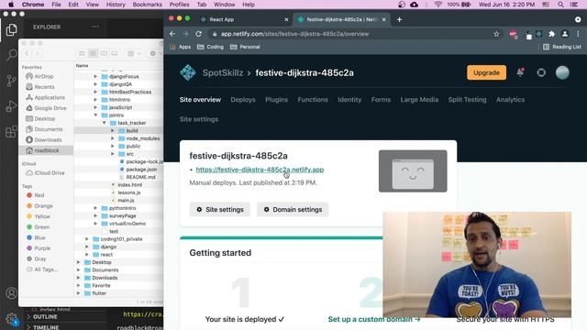Click the Upgrade button

[x=486, y=72]
